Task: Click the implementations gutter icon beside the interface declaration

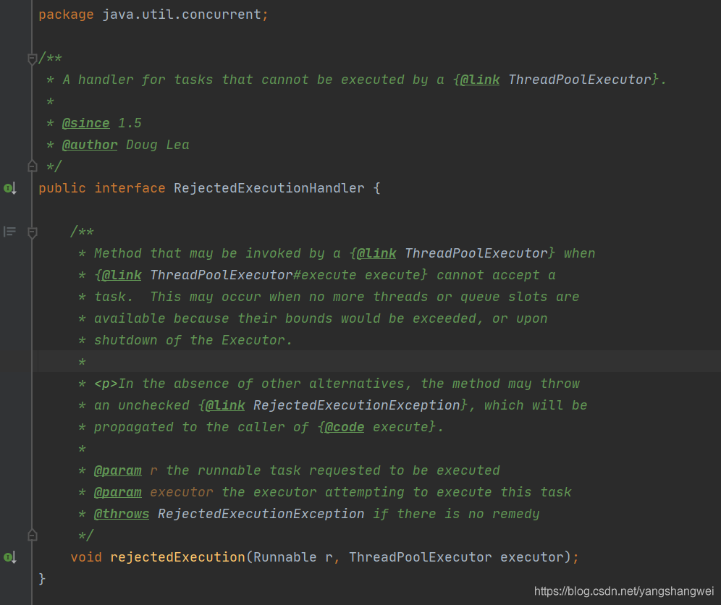Action: tap(10, 188)
